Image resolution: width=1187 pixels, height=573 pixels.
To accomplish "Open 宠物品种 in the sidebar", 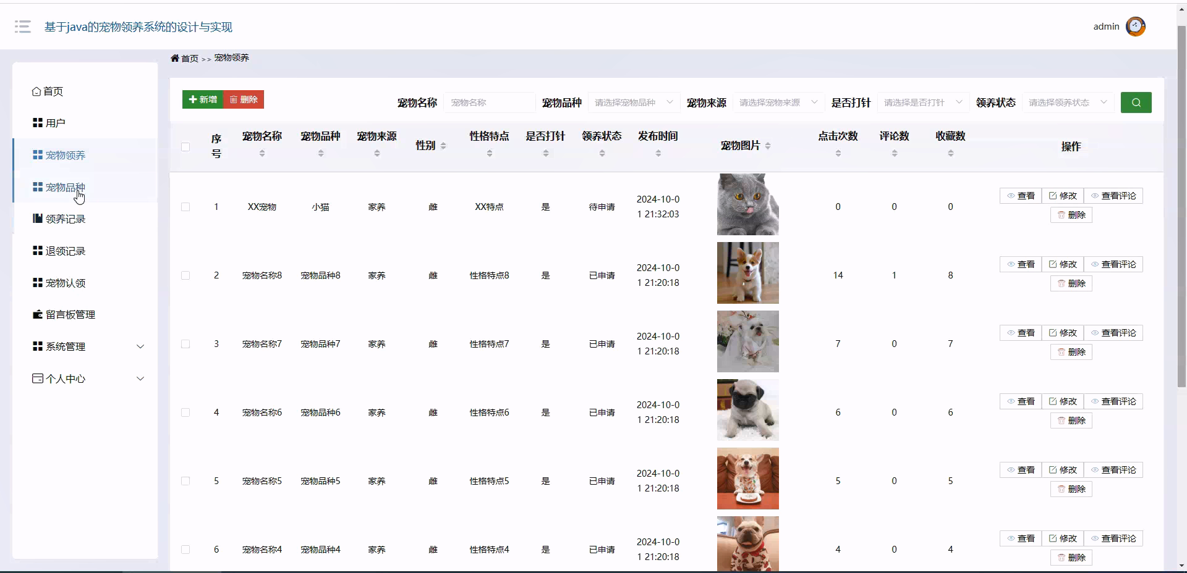I will click(x=85, y=187).
